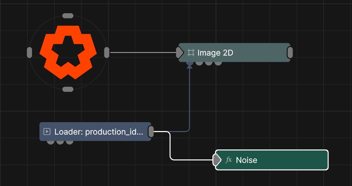Select the frame icon on Image 2D node
352x186 pixels.
pyautogui.click(x=191, y=52)
